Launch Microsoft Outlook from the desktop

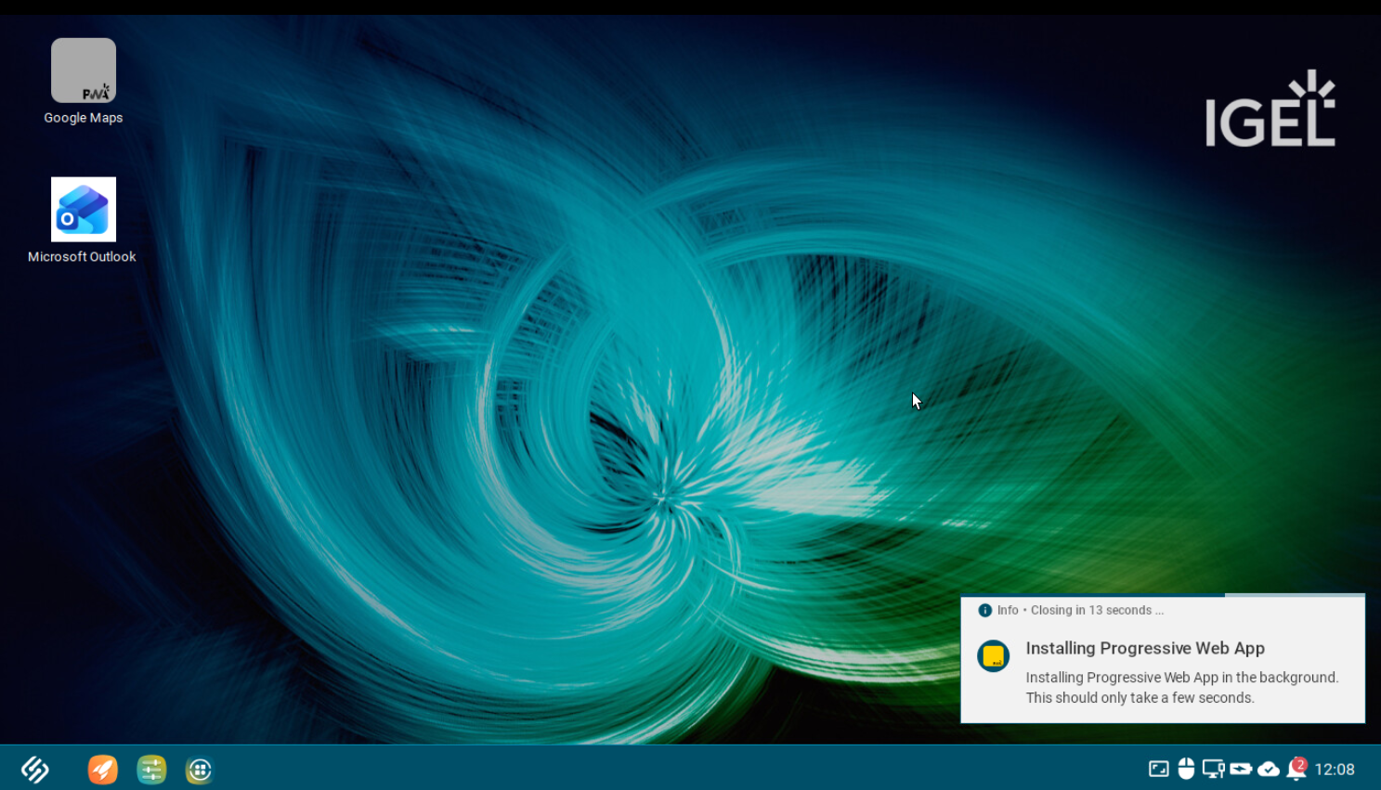(x=84, y=209)
